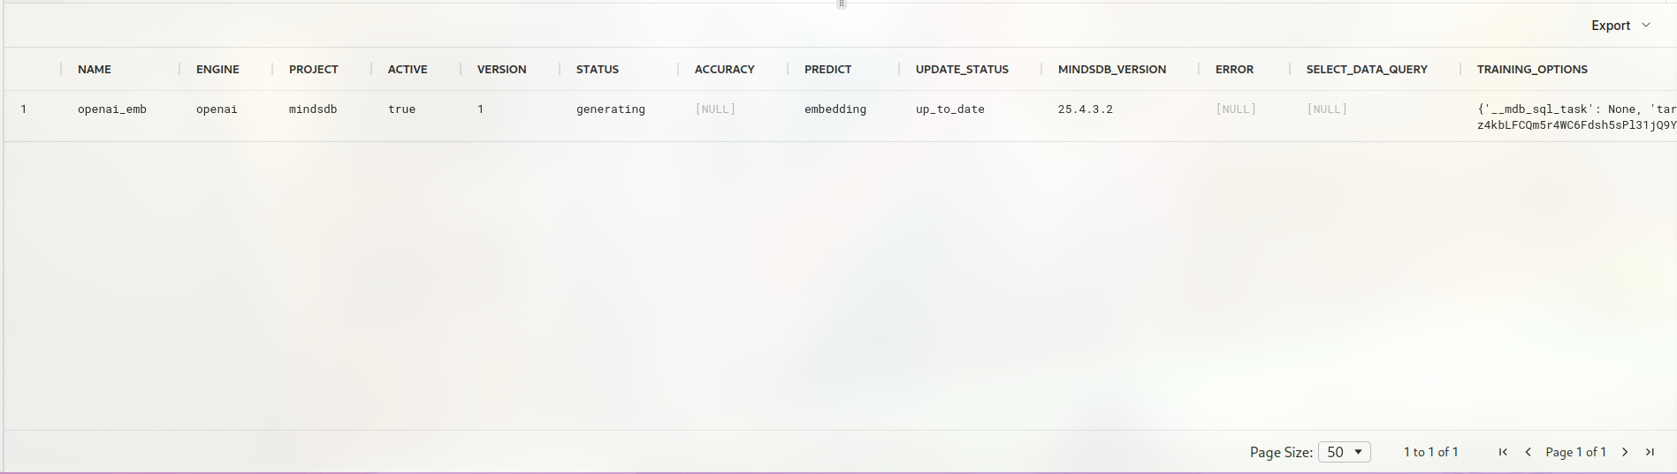Grab the panel resize handle at top
The height and width of the screenshot is (474, 1677).
click(841, 4)
